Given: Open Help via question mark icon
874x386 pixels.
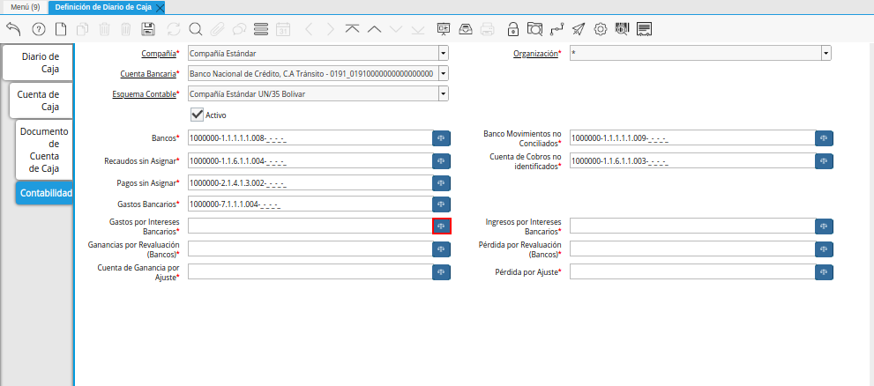Looking at the screenshot, I should click(39, 29).
